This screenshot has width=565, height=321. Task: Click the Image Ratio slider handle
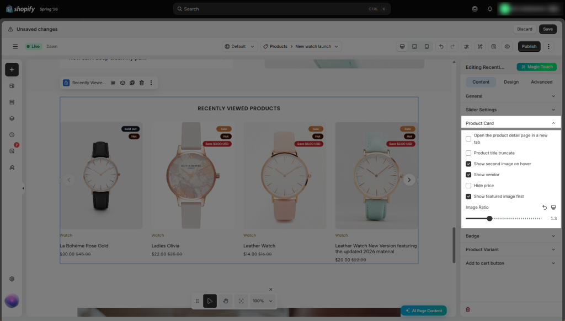click(x=489, y=219)
